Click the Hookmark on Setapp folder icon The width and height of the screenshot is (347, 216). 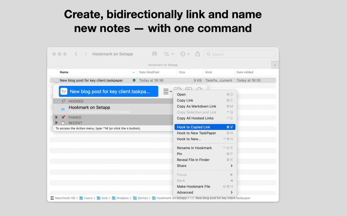[x=63, y=109]
